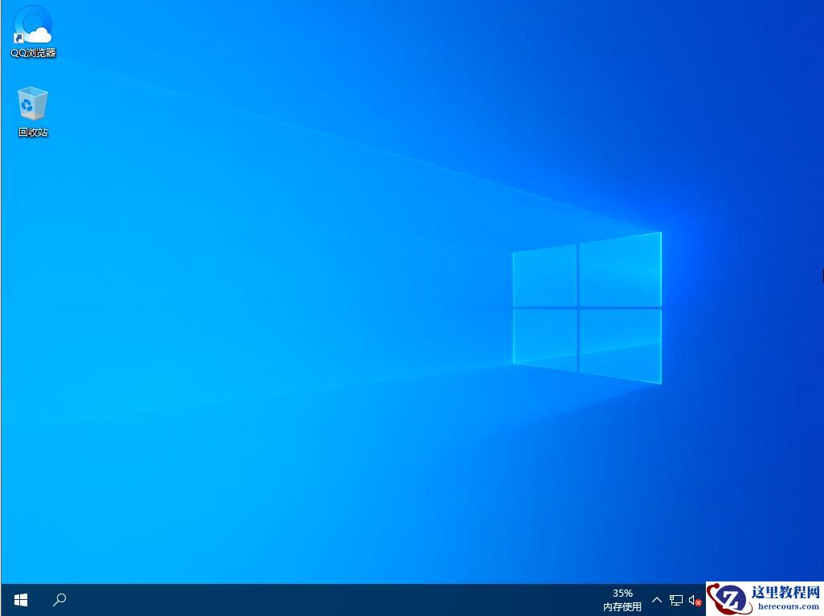Screen dimensions: 824x616
Task: Open the volume slider by clicking the speaker
Action: point(691,599)
